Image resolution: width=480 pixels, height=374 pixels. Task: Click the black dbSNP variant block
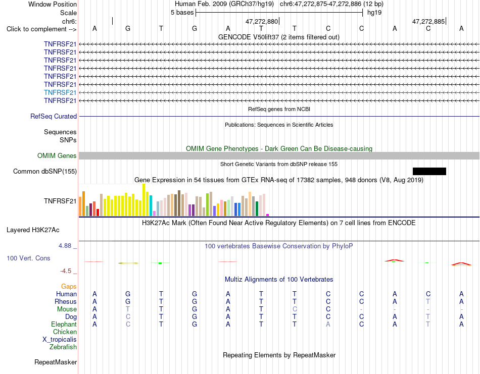(429, 171)
